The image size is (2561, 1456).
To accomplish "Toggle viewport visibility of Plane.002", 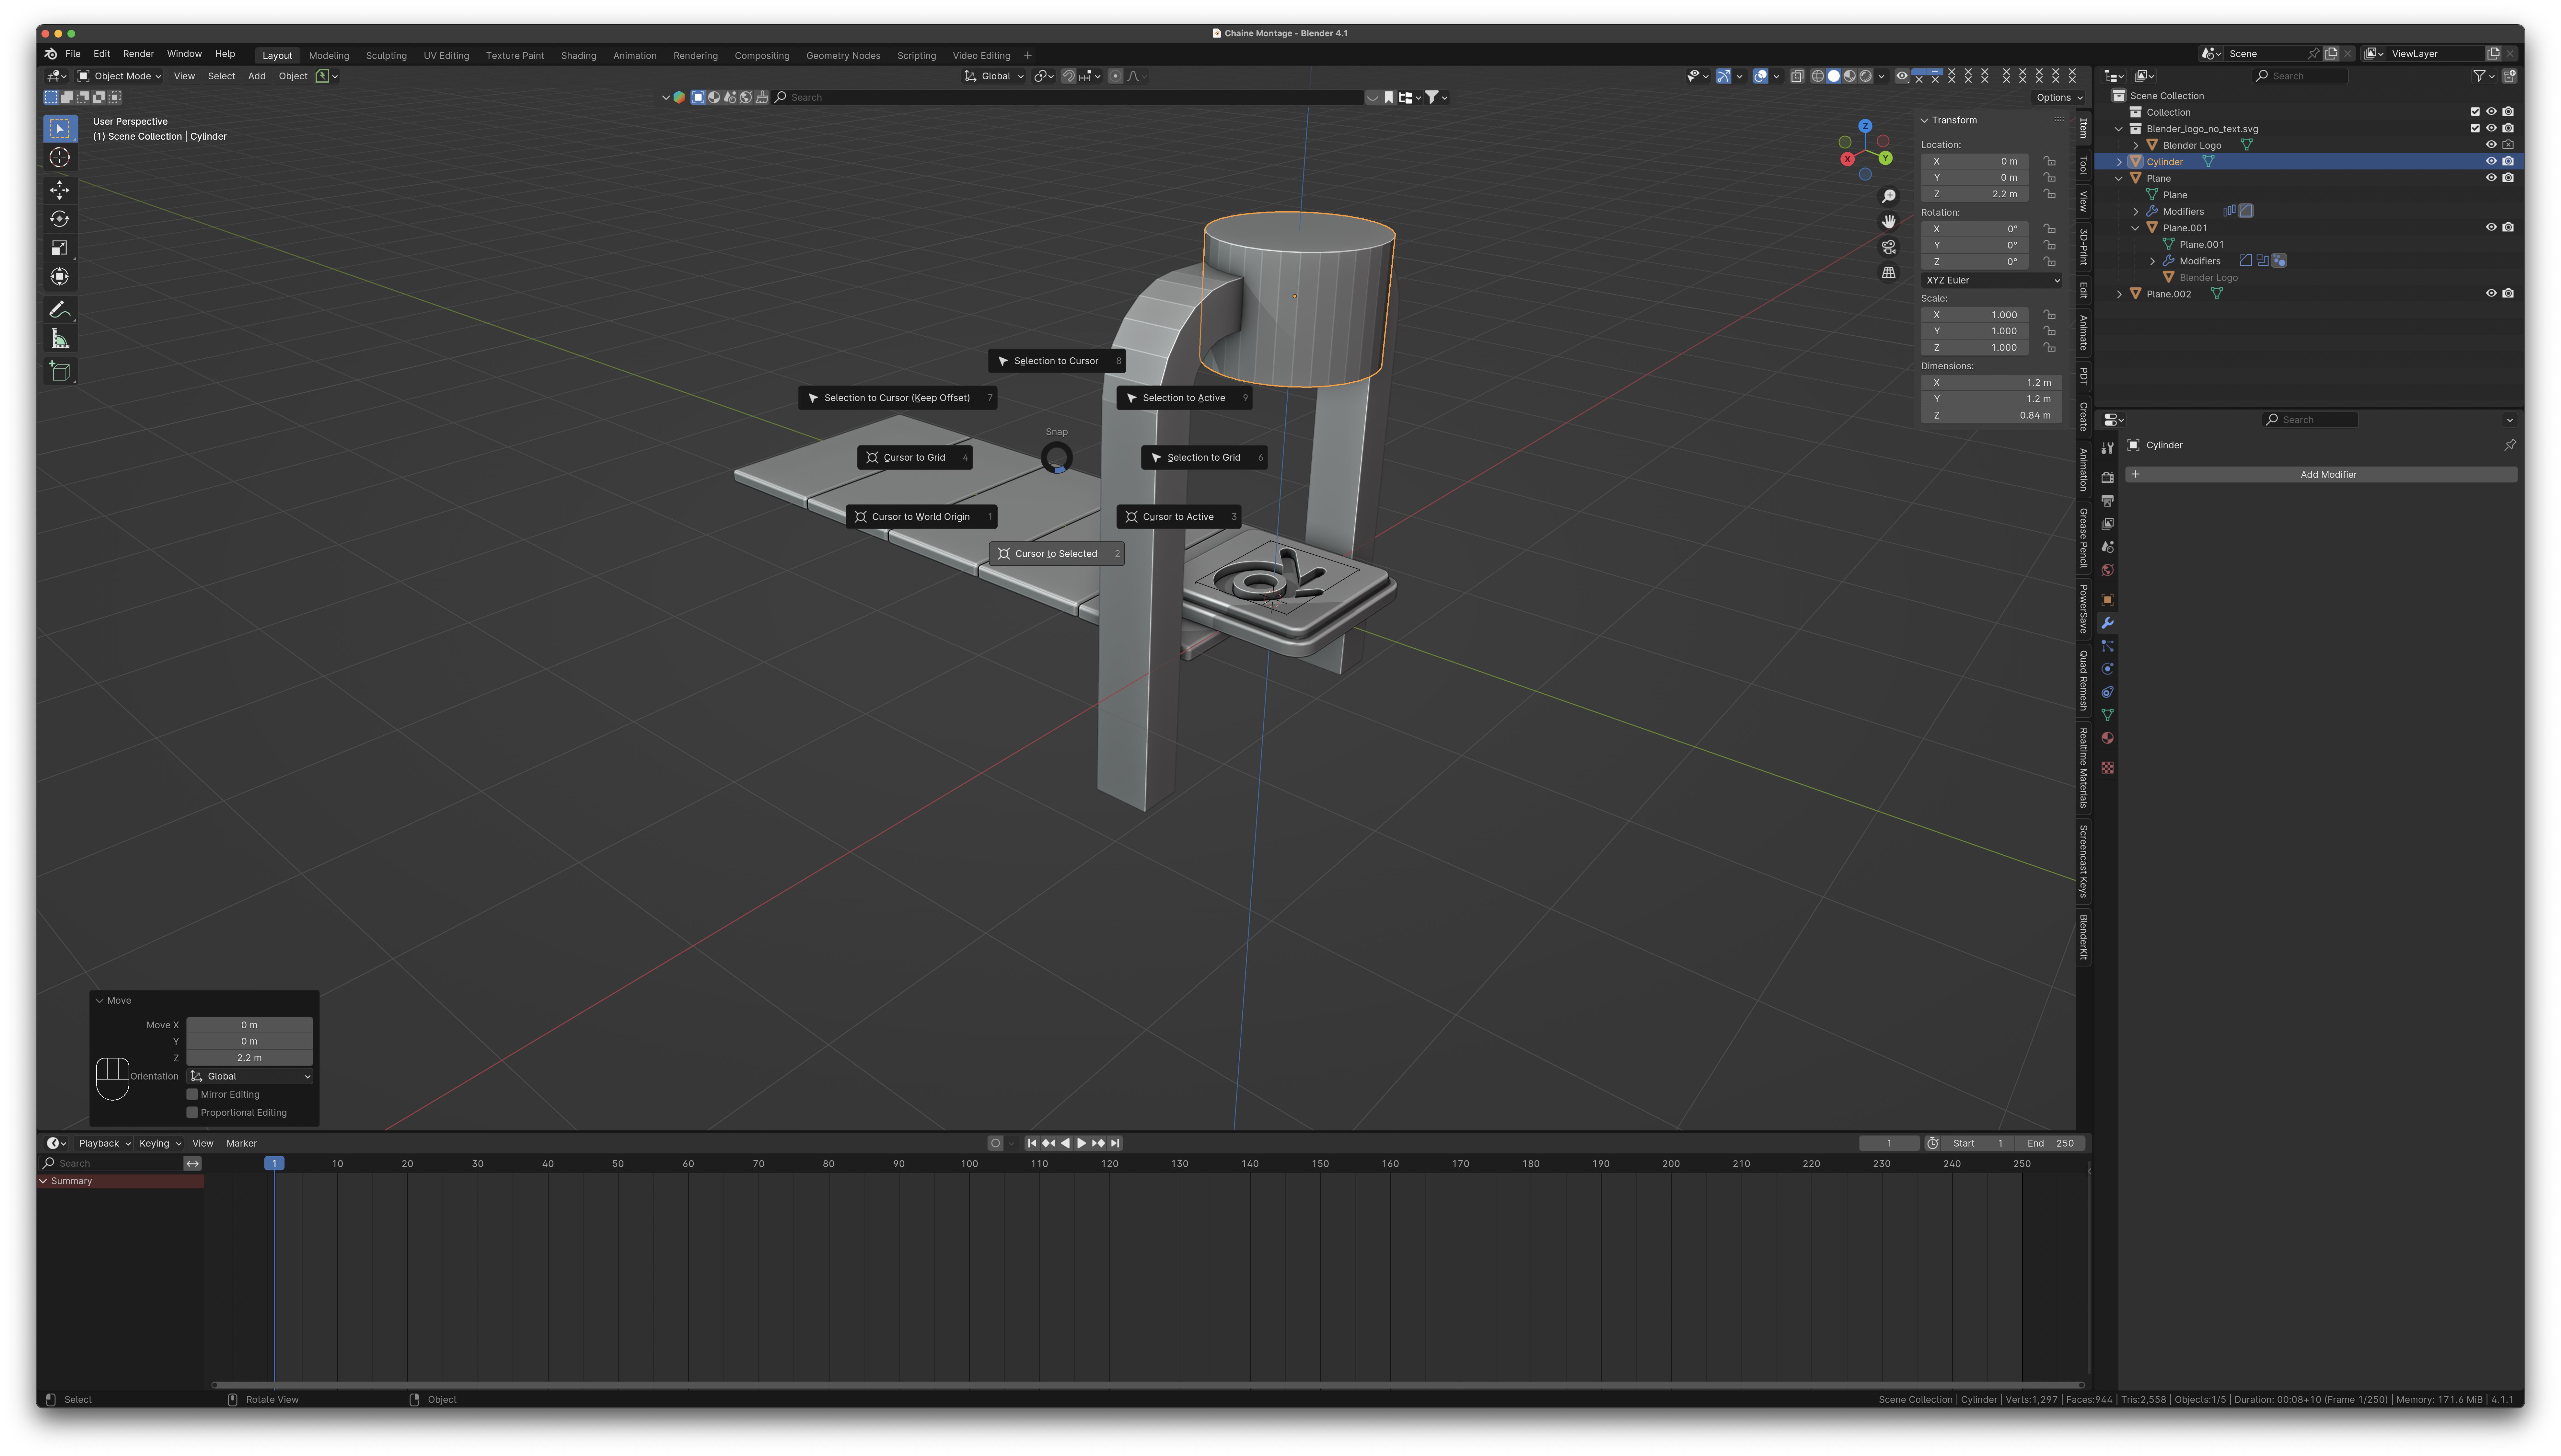I will tap(2491, 294).
